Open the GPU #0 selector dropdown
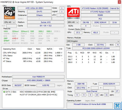122x110 pixels. coord(73,22)
